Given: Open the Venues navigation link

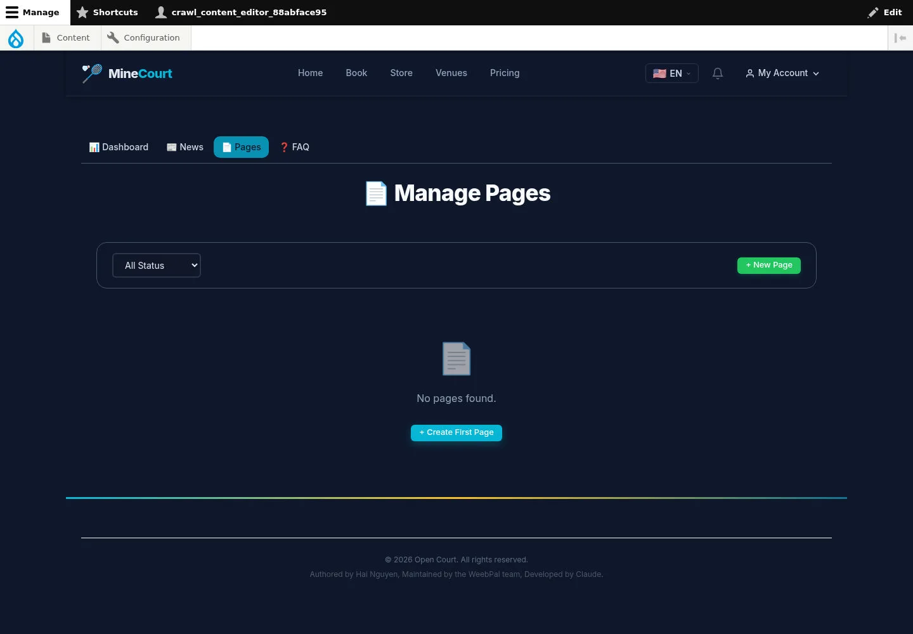Looking at the screenshot, I should pyautogui.click(x=451, y=74).
